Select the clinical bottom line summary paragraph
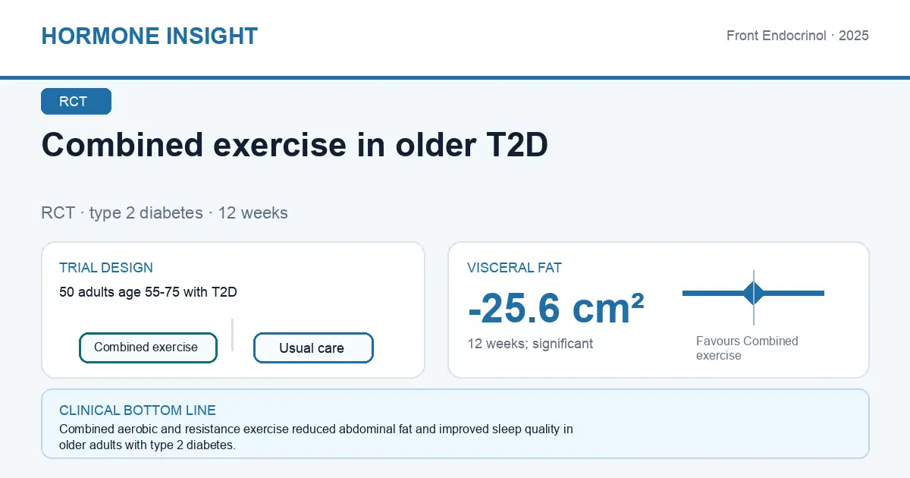 (x=315, y=437)
